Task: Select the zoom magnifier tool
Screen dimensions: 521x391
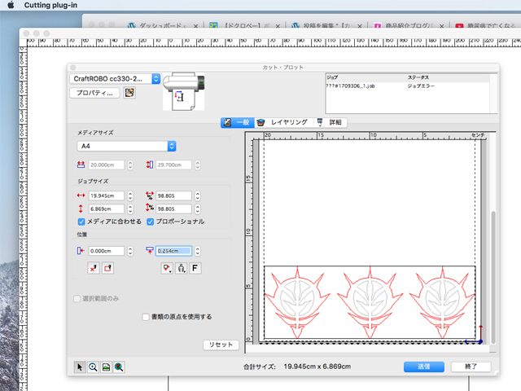Action: click(93, 367)
